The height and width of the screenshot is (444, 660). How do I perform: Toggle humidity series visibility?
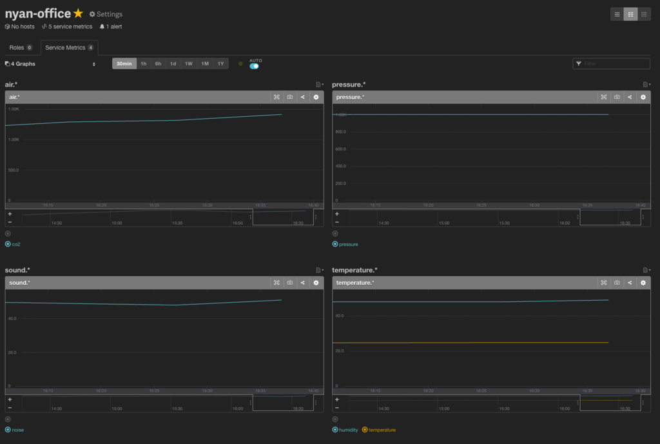tap(345, 430)
